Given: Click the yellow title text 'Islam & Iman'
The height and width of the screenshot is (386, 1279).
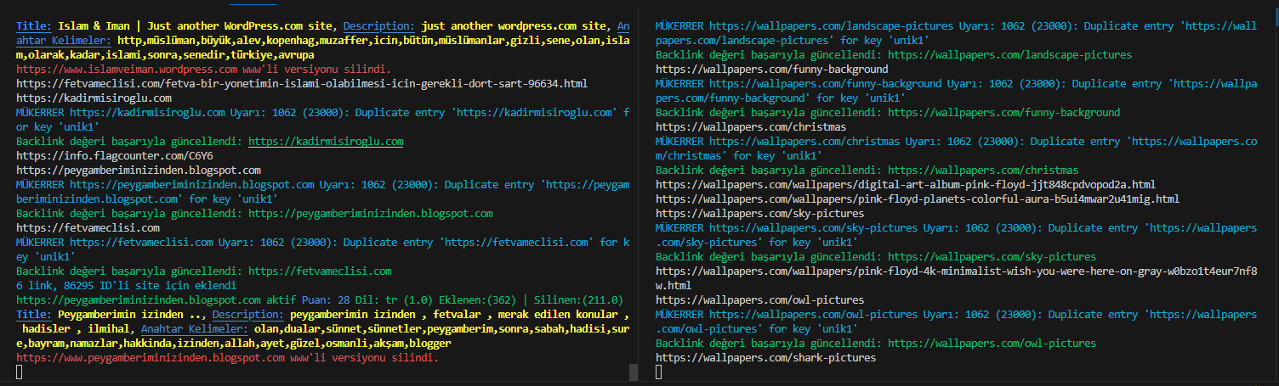Looking at the screenshot, I should click(x=94, y=26).
